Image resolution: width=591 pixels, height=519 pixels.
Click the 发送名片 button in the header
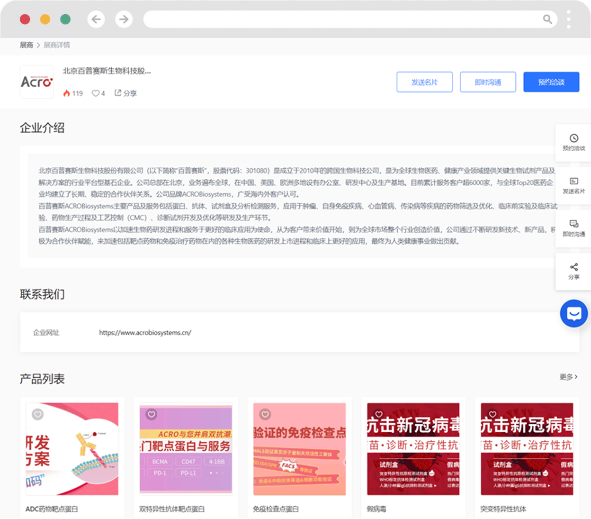tap(424, 82)
